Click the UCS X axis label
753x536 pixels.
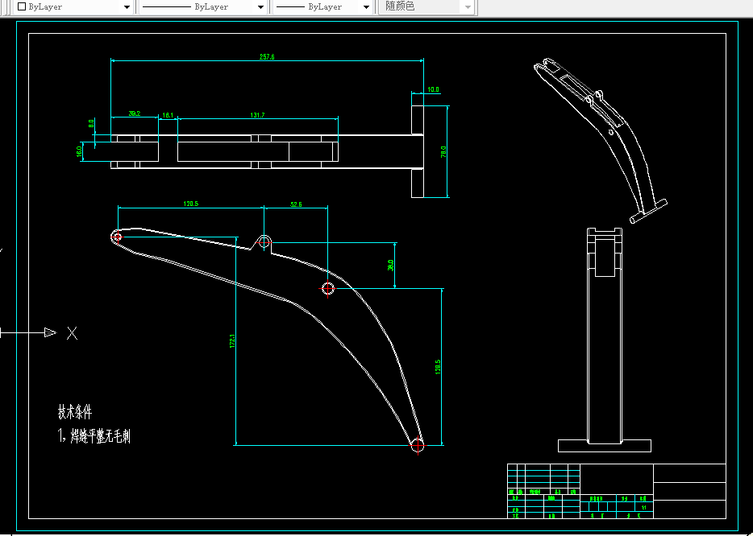coord(72,332)
